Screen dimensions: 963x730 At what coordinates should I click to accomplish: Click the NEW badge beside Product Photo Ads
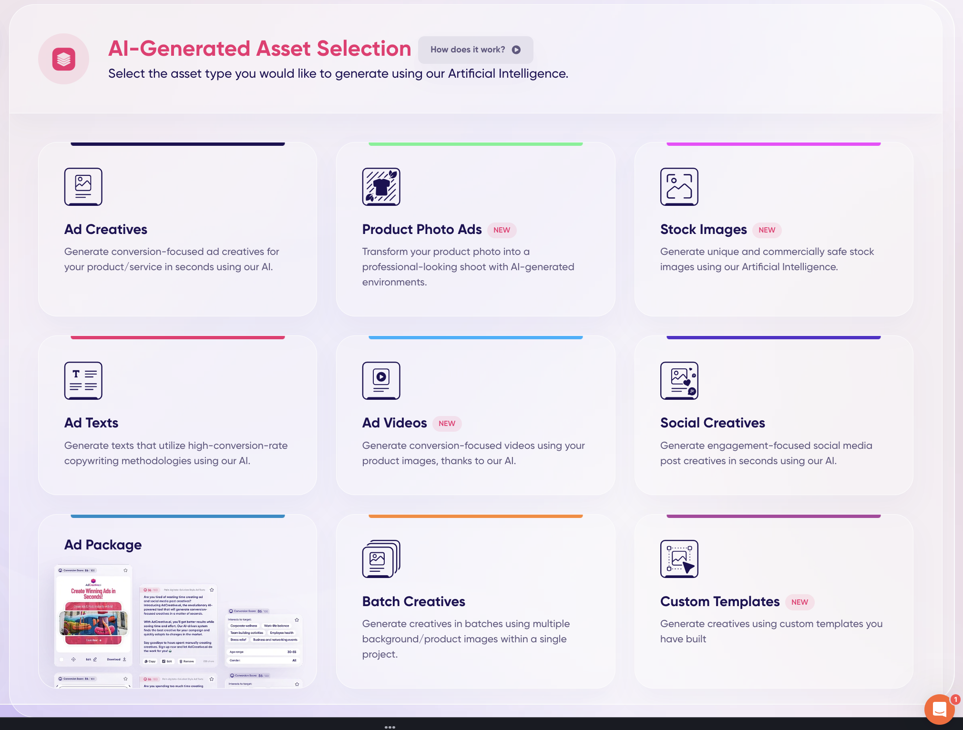pos(502,230)
